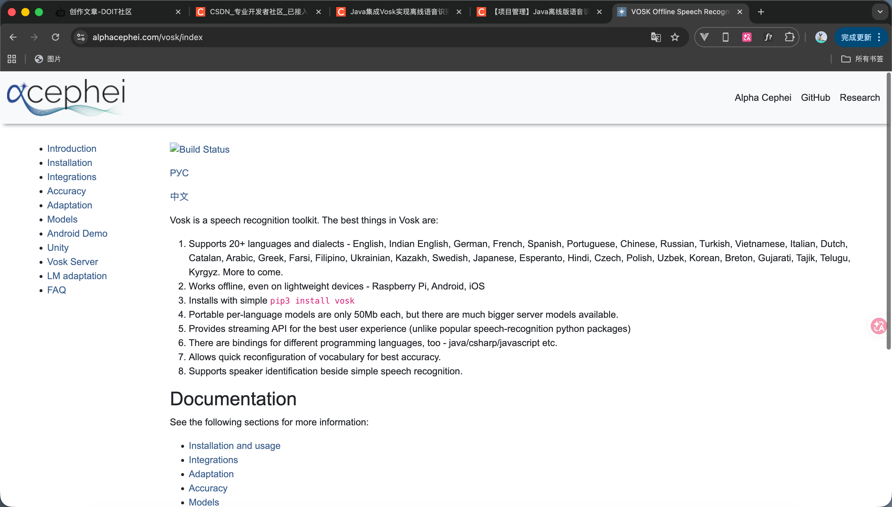The height and width of the screenshot is (507, 892).
Task: Click the pink floating translate widget
Action: pos(878,326)
